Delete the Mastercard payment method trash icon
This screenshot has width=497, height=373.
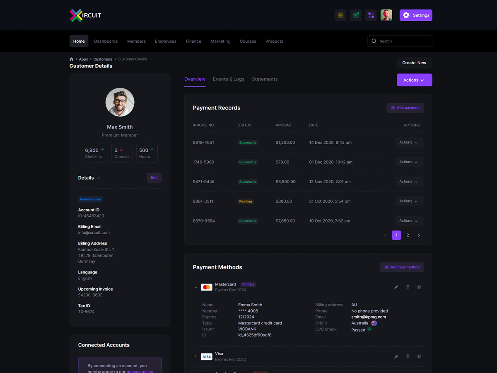pos(408,287)
